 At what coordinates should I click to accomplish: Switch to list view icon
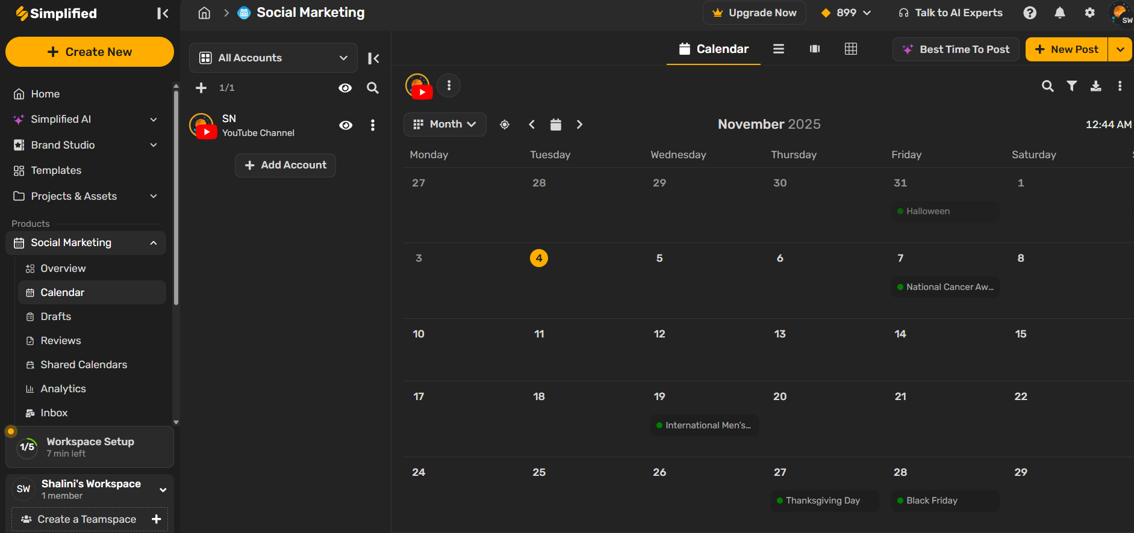pyautogui.click(x=778, y=49)
